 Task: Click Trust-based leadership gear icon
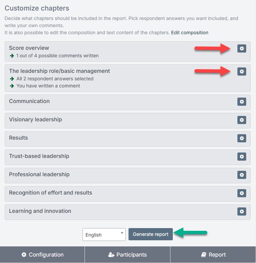tap(241, 156)
